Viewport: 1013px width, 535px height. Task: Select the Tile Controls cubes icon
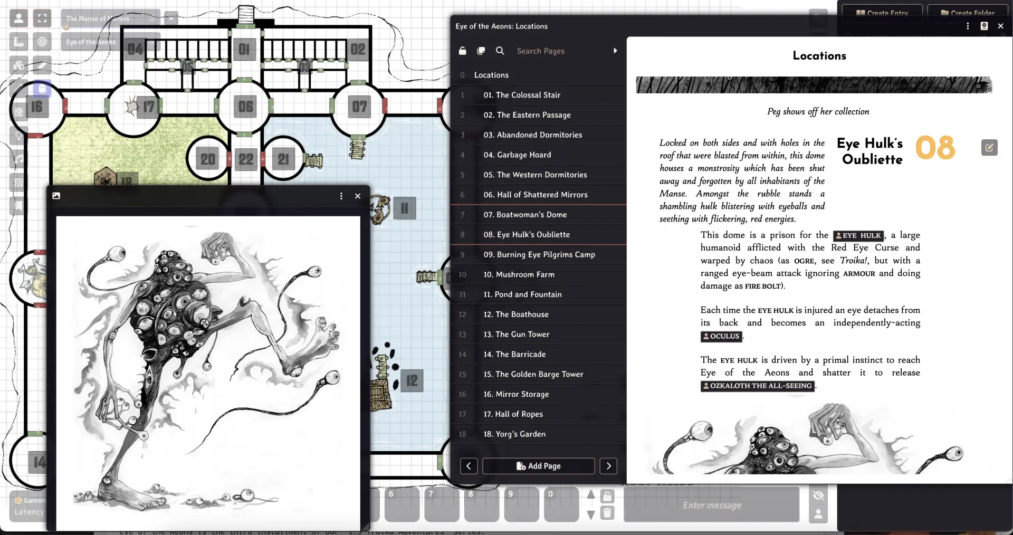18,65
